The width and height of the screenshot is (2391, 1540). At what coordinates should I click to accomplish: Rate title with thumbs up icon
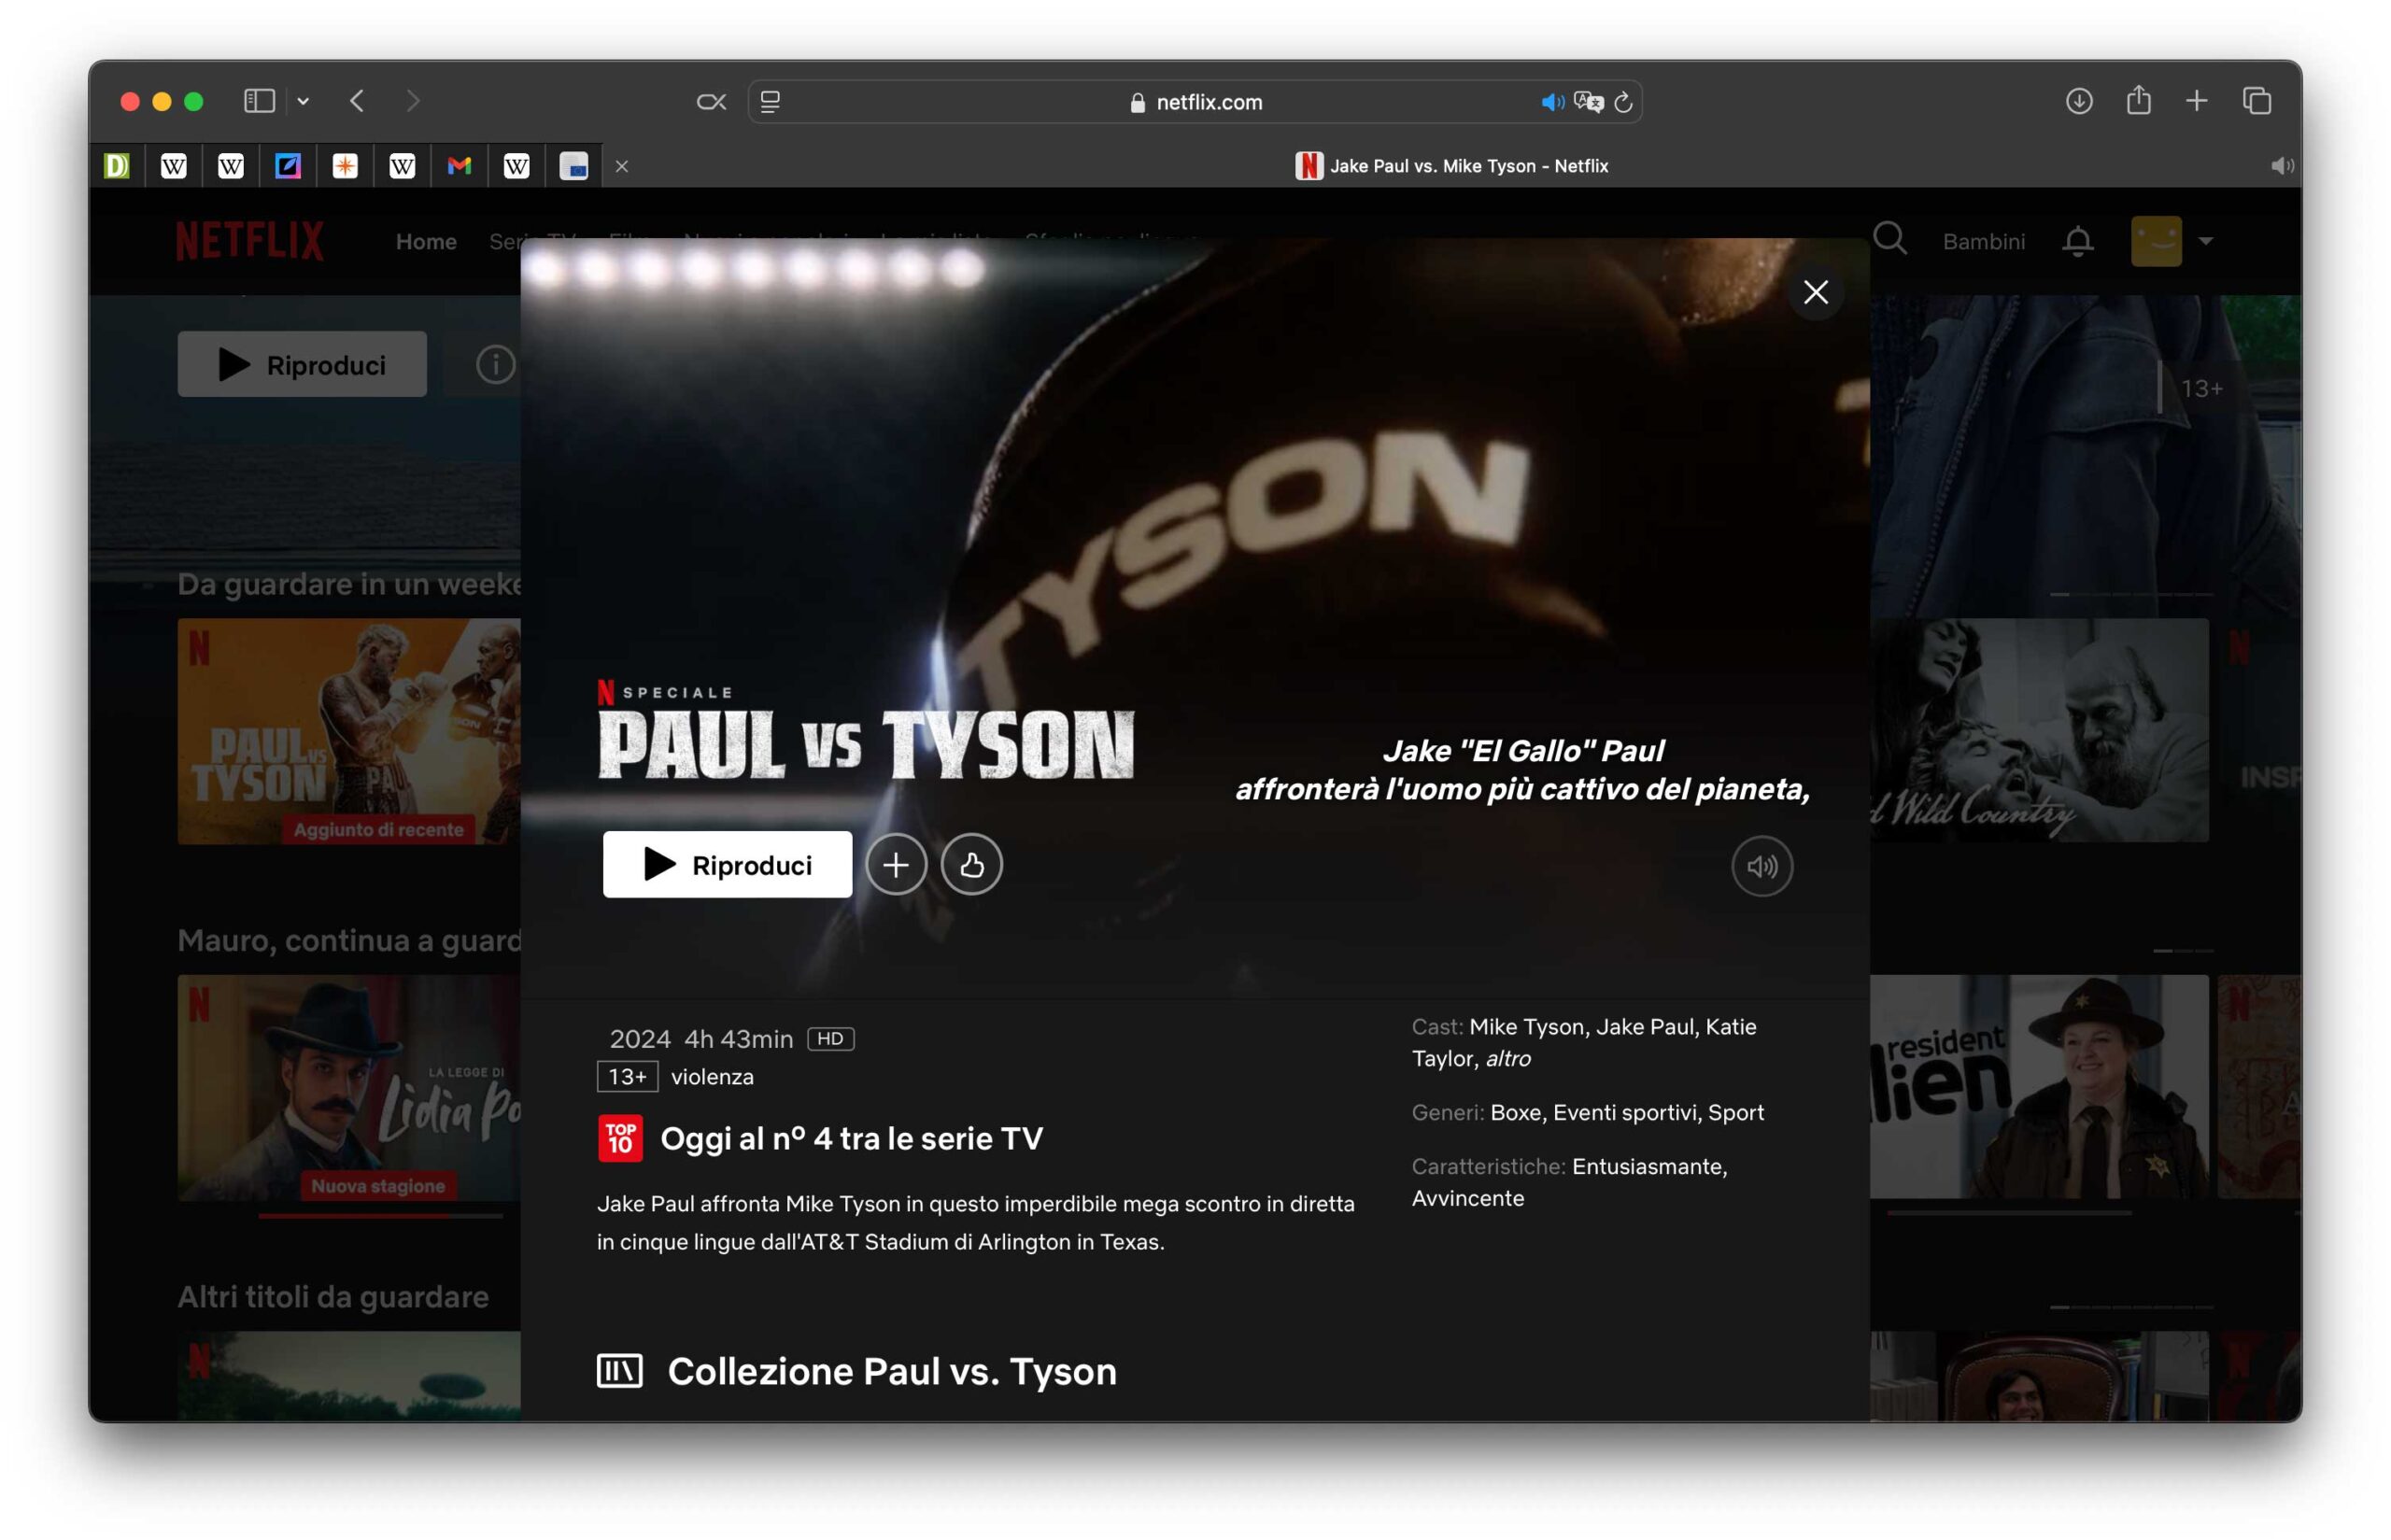pyautogui.click(x=971, y=865)
